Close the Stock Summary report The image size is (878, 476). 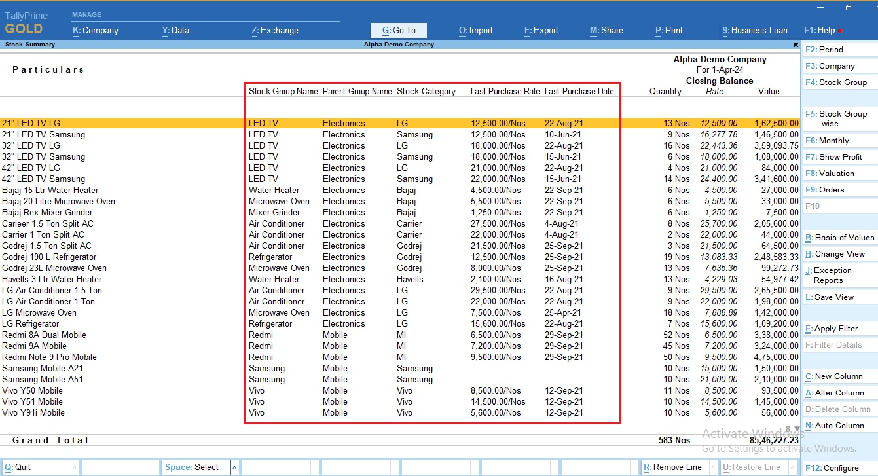tap(795, 45)
